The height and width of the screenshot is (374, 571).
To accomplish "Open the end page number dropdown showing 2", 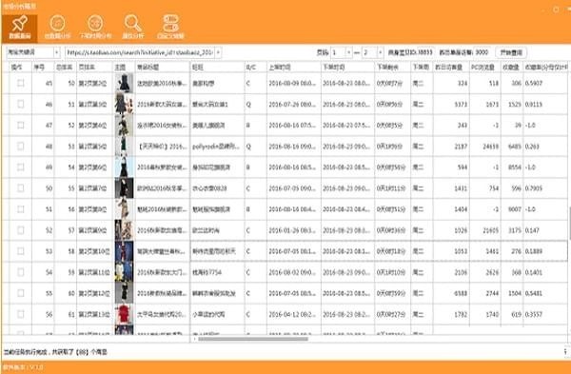I will click(380, 52).
